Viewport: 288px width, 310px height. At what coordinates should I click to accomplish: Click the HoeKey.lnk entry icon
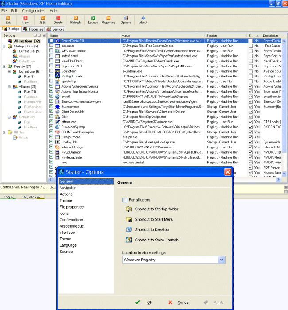(x=57, y=142)
